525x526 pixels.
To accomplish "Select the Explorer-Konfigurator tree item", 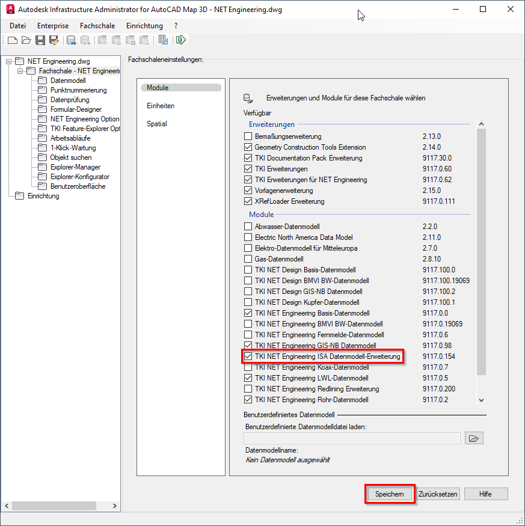I will point(80,177).
